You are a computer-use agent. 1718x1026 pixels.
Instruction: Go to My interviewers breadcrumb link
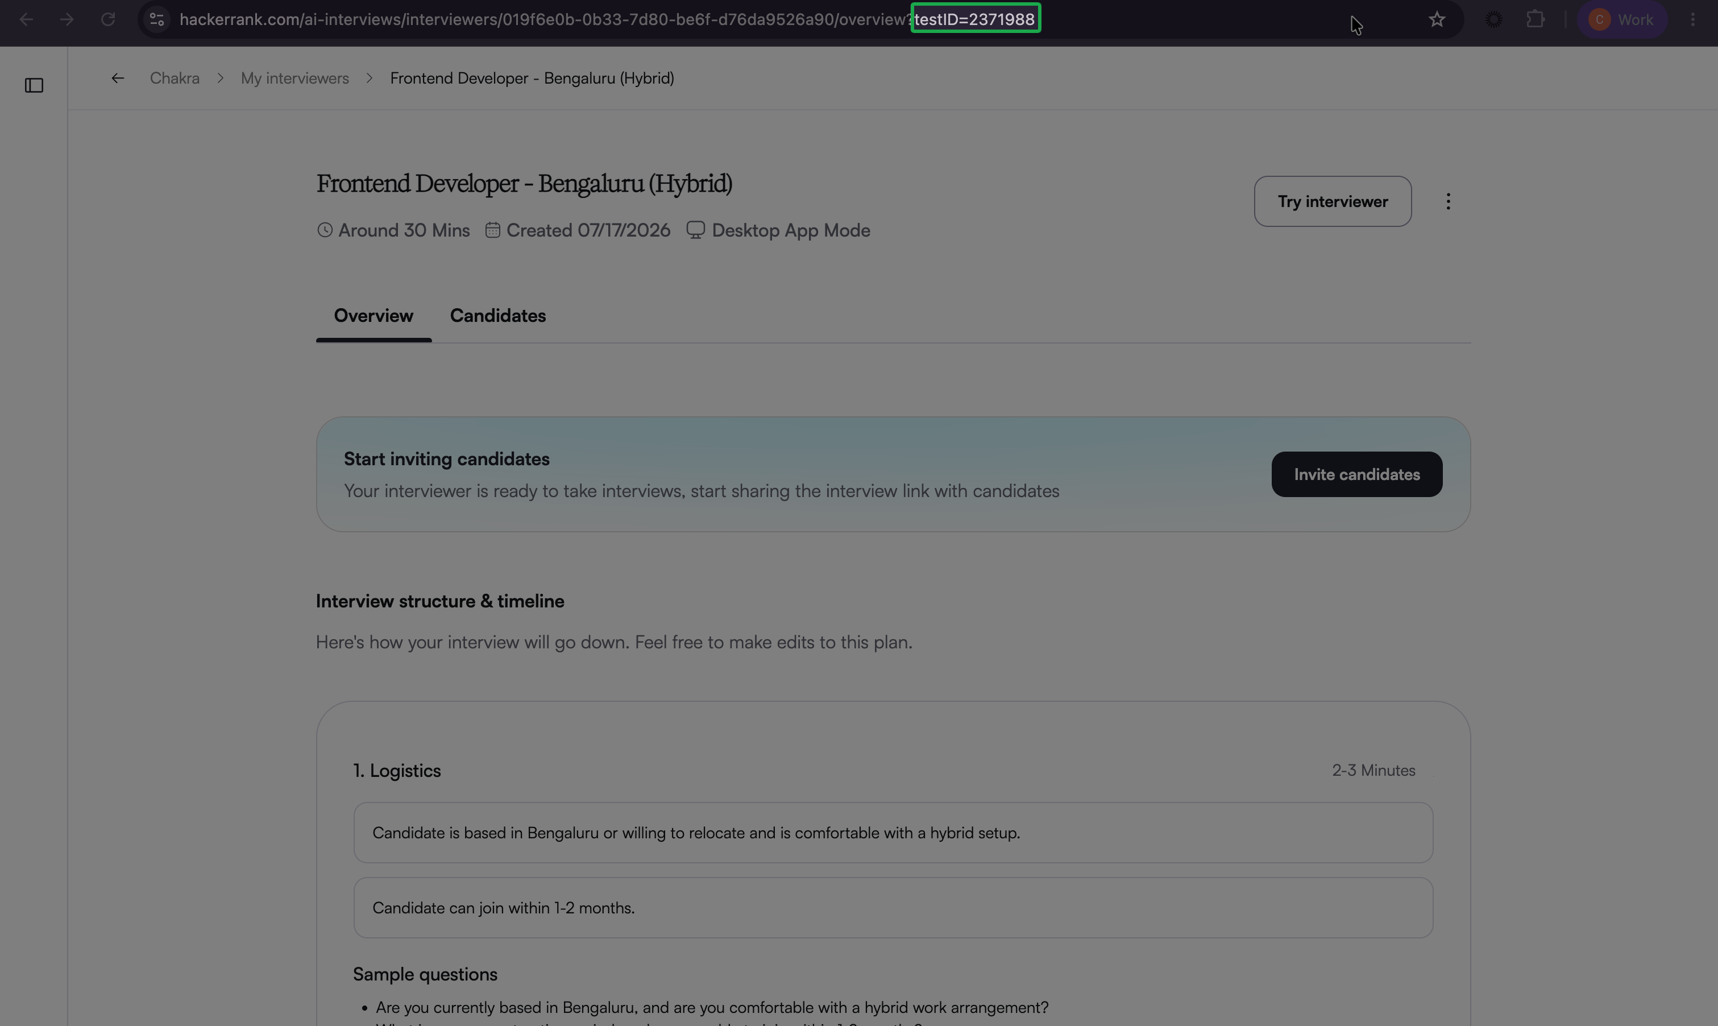coord(294,78)
